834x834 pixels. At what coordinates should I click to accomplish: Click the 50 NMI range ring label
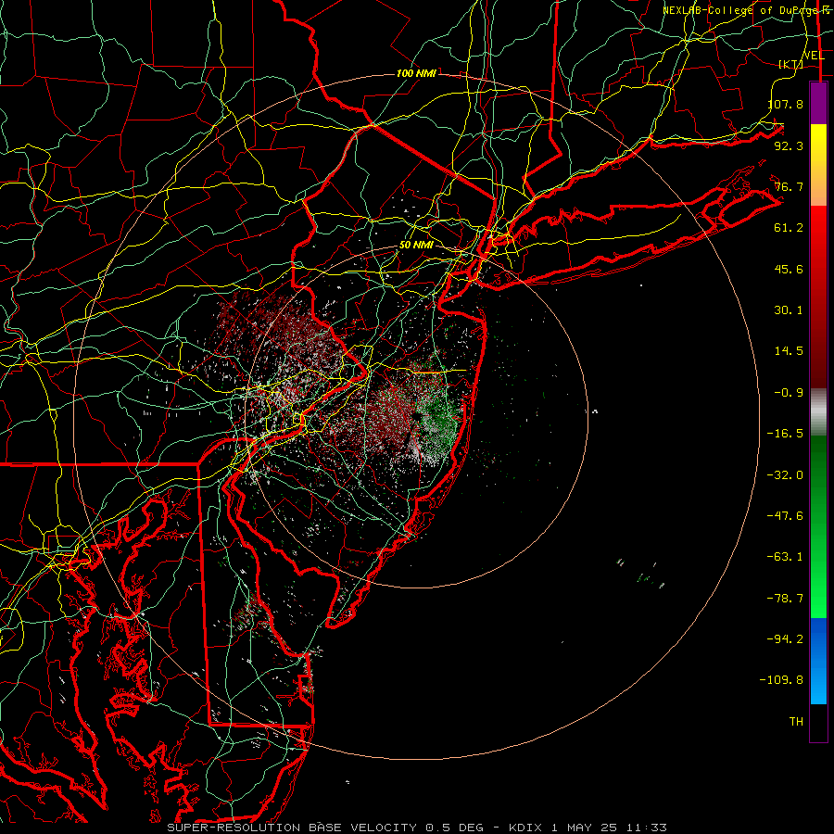click(416, 246)
